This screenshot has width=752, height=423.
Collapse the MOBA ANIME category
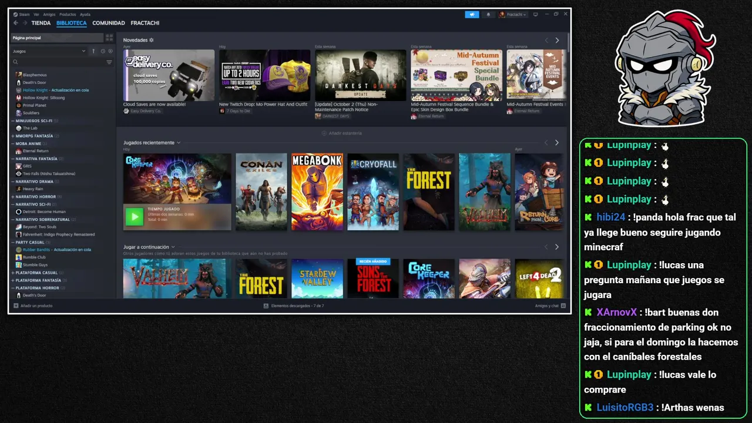pyautogui.click(x=13, y=143)
